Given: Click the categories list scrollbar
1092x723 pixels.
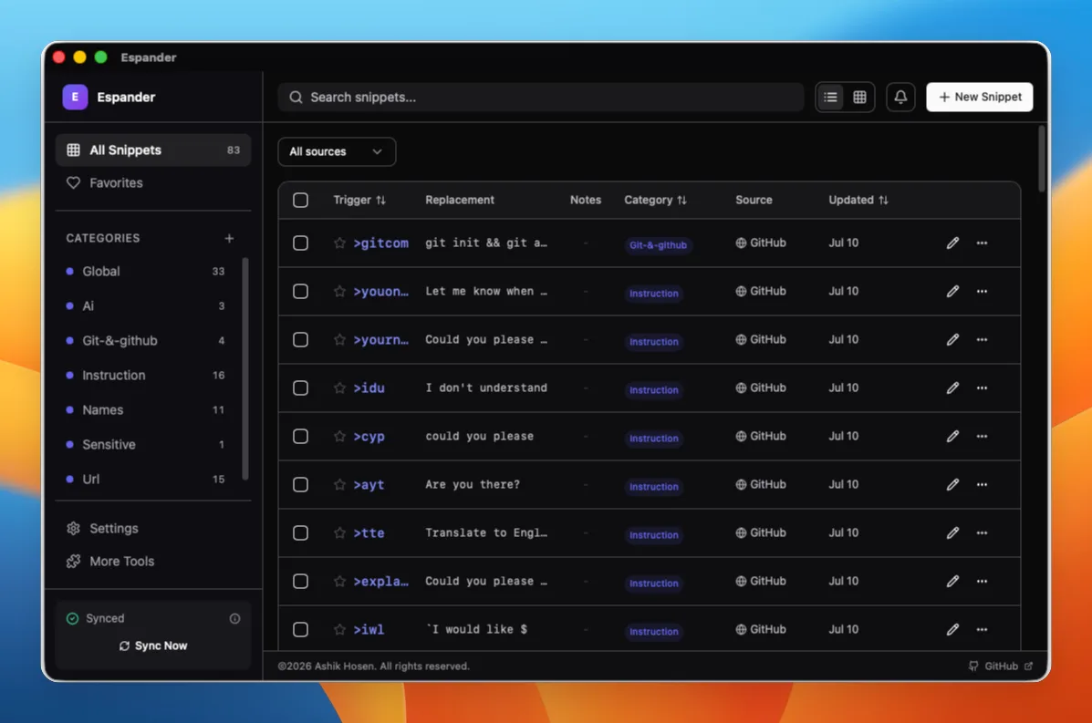Looking at the screenshot, I should click(x=245, y=369).
